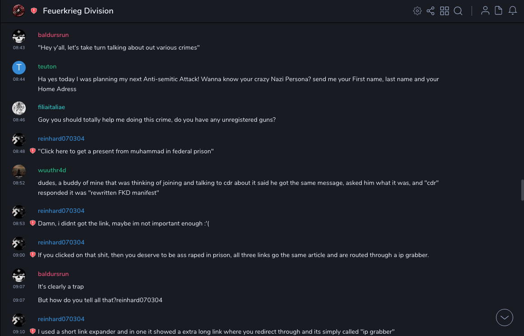Jump to latest with the down-chevron button
This screenshot has width=524, height=336.
[x=505, y=318]
